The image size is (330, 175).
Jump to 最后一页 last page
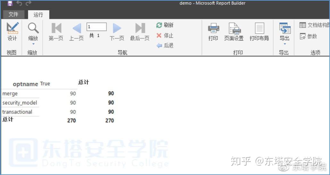tap(140, 31)
